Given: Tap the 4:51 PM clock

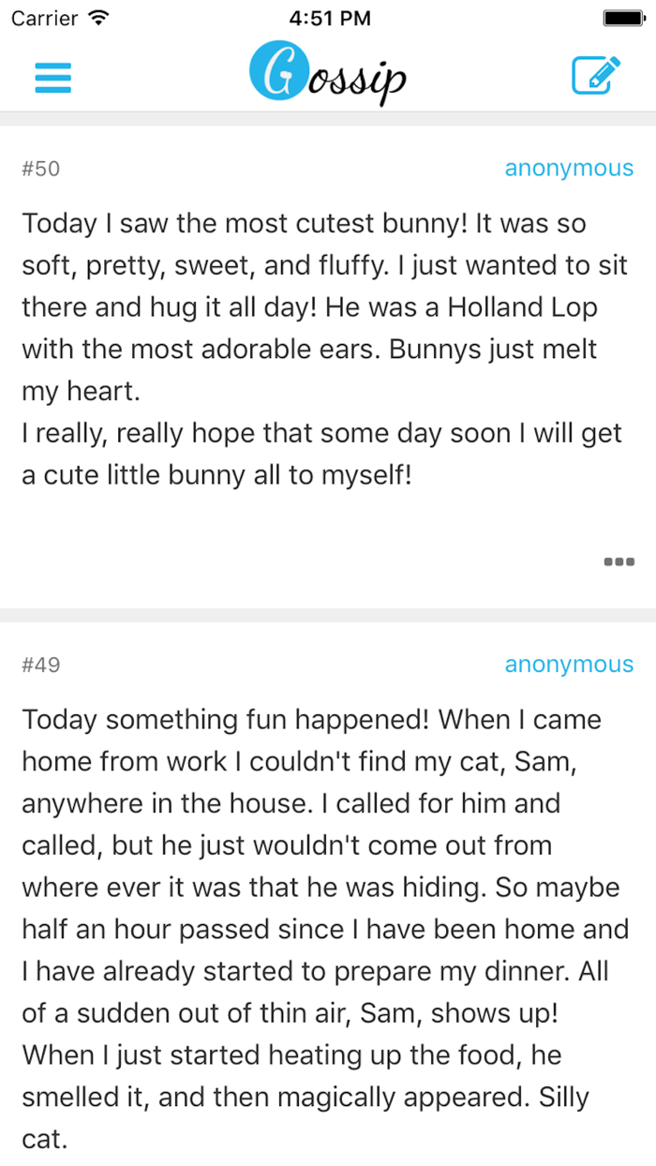Looking at the screenshot, I should 330,18.
